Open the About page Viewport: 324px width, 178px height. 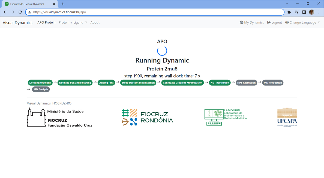[95, 23]
